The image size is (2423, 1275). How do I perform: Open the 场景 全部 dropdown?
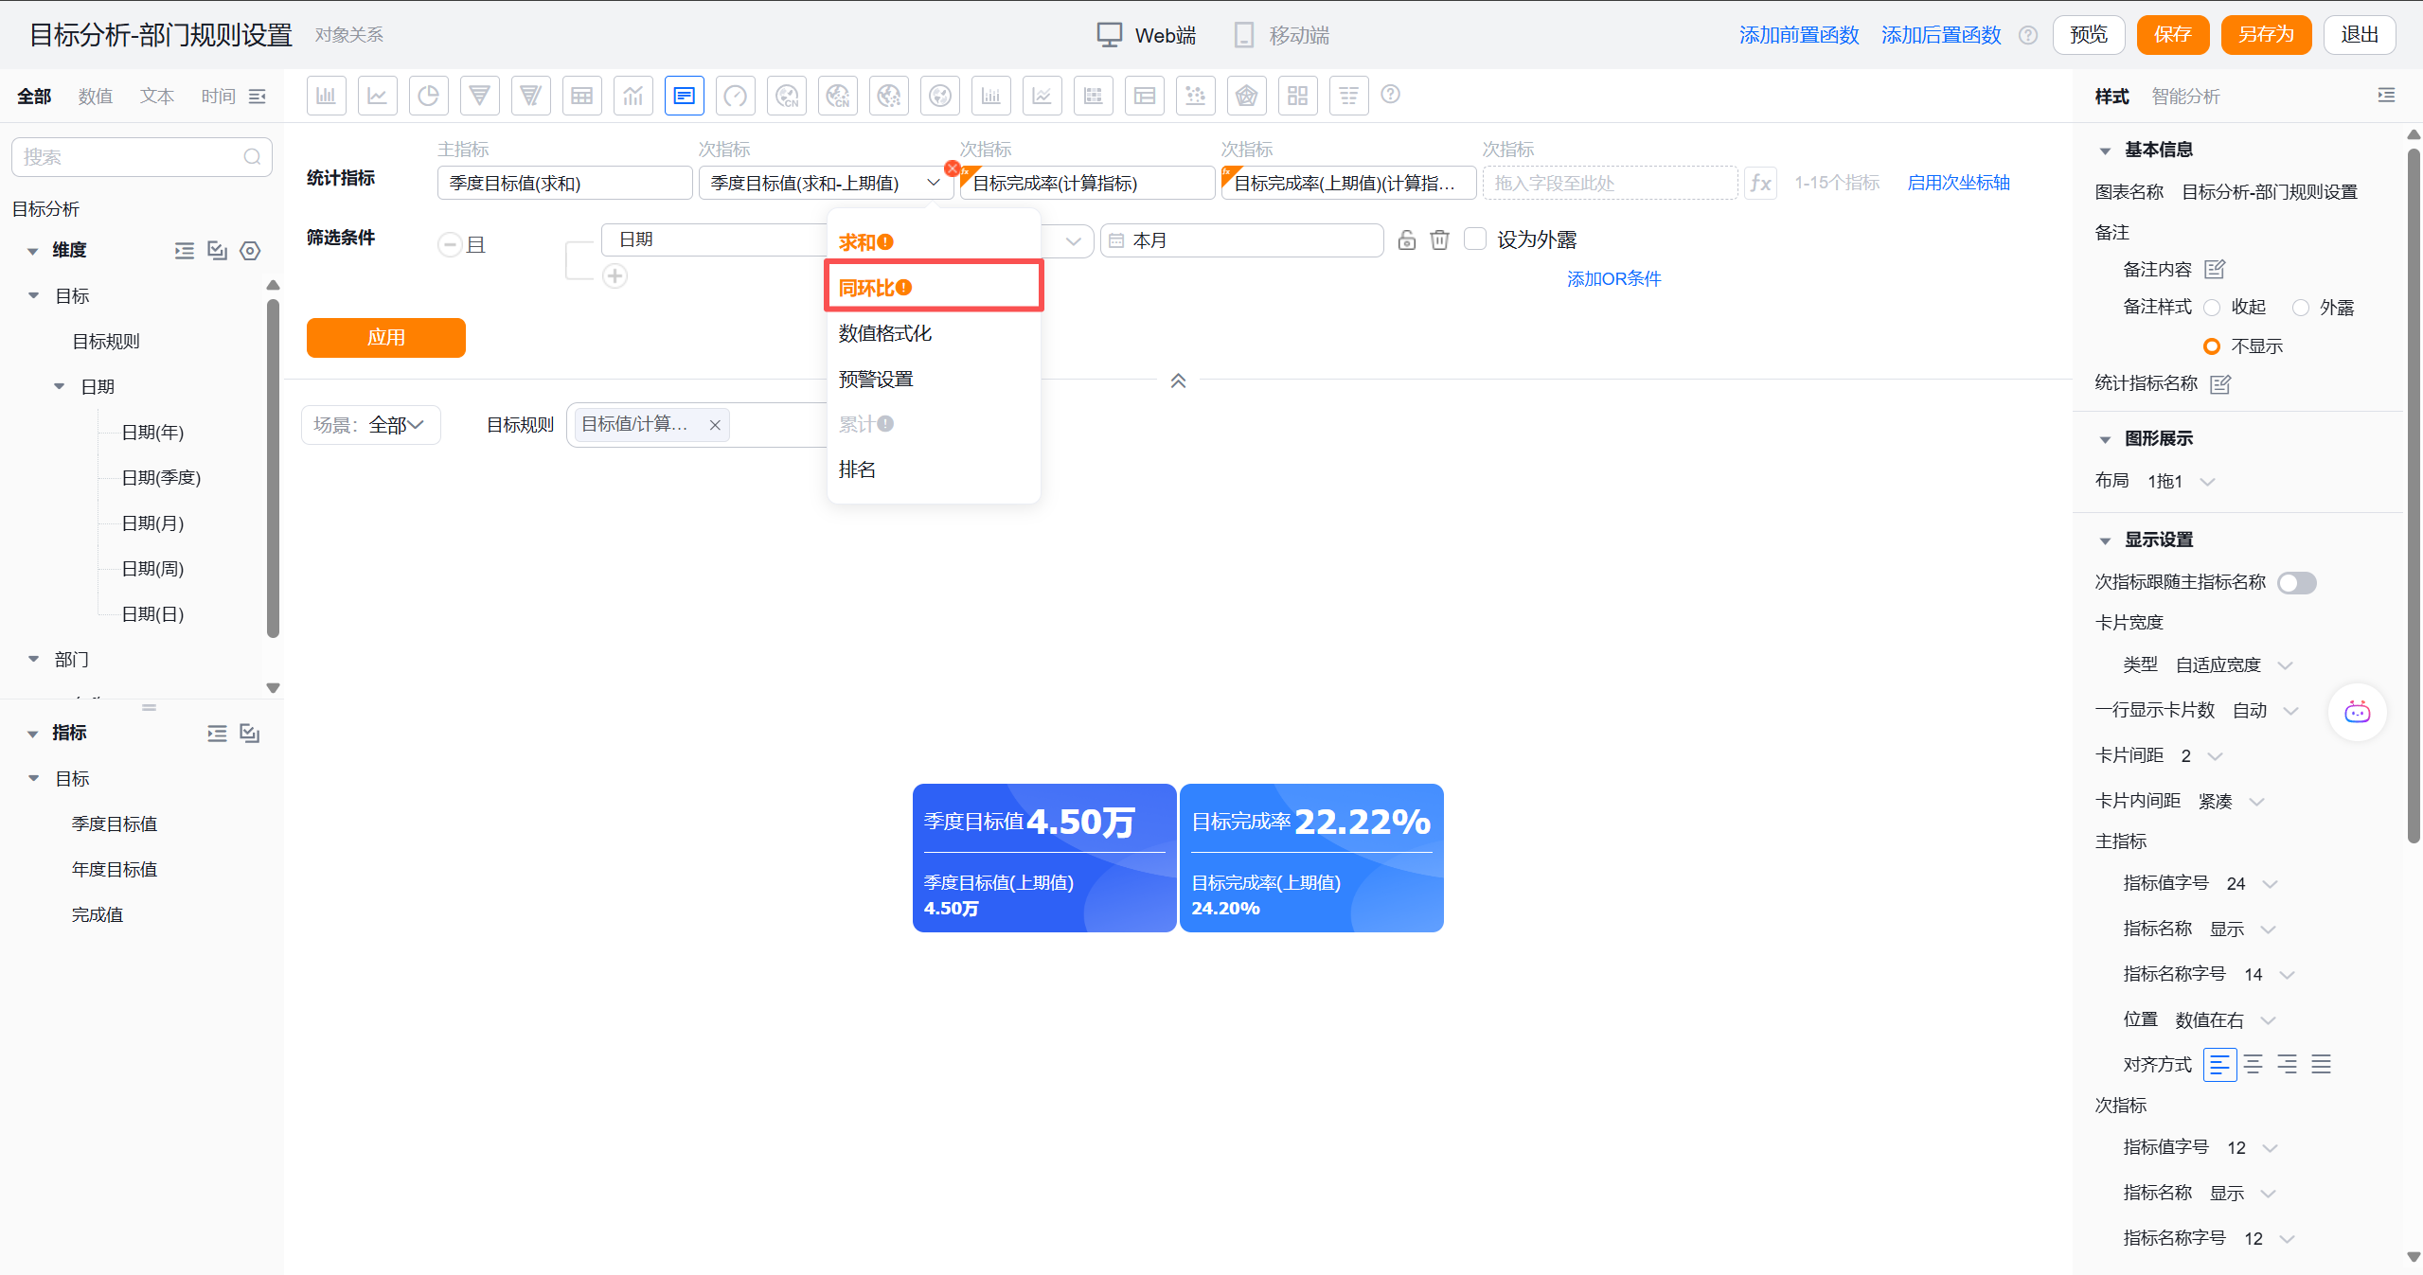pos(371,425)
